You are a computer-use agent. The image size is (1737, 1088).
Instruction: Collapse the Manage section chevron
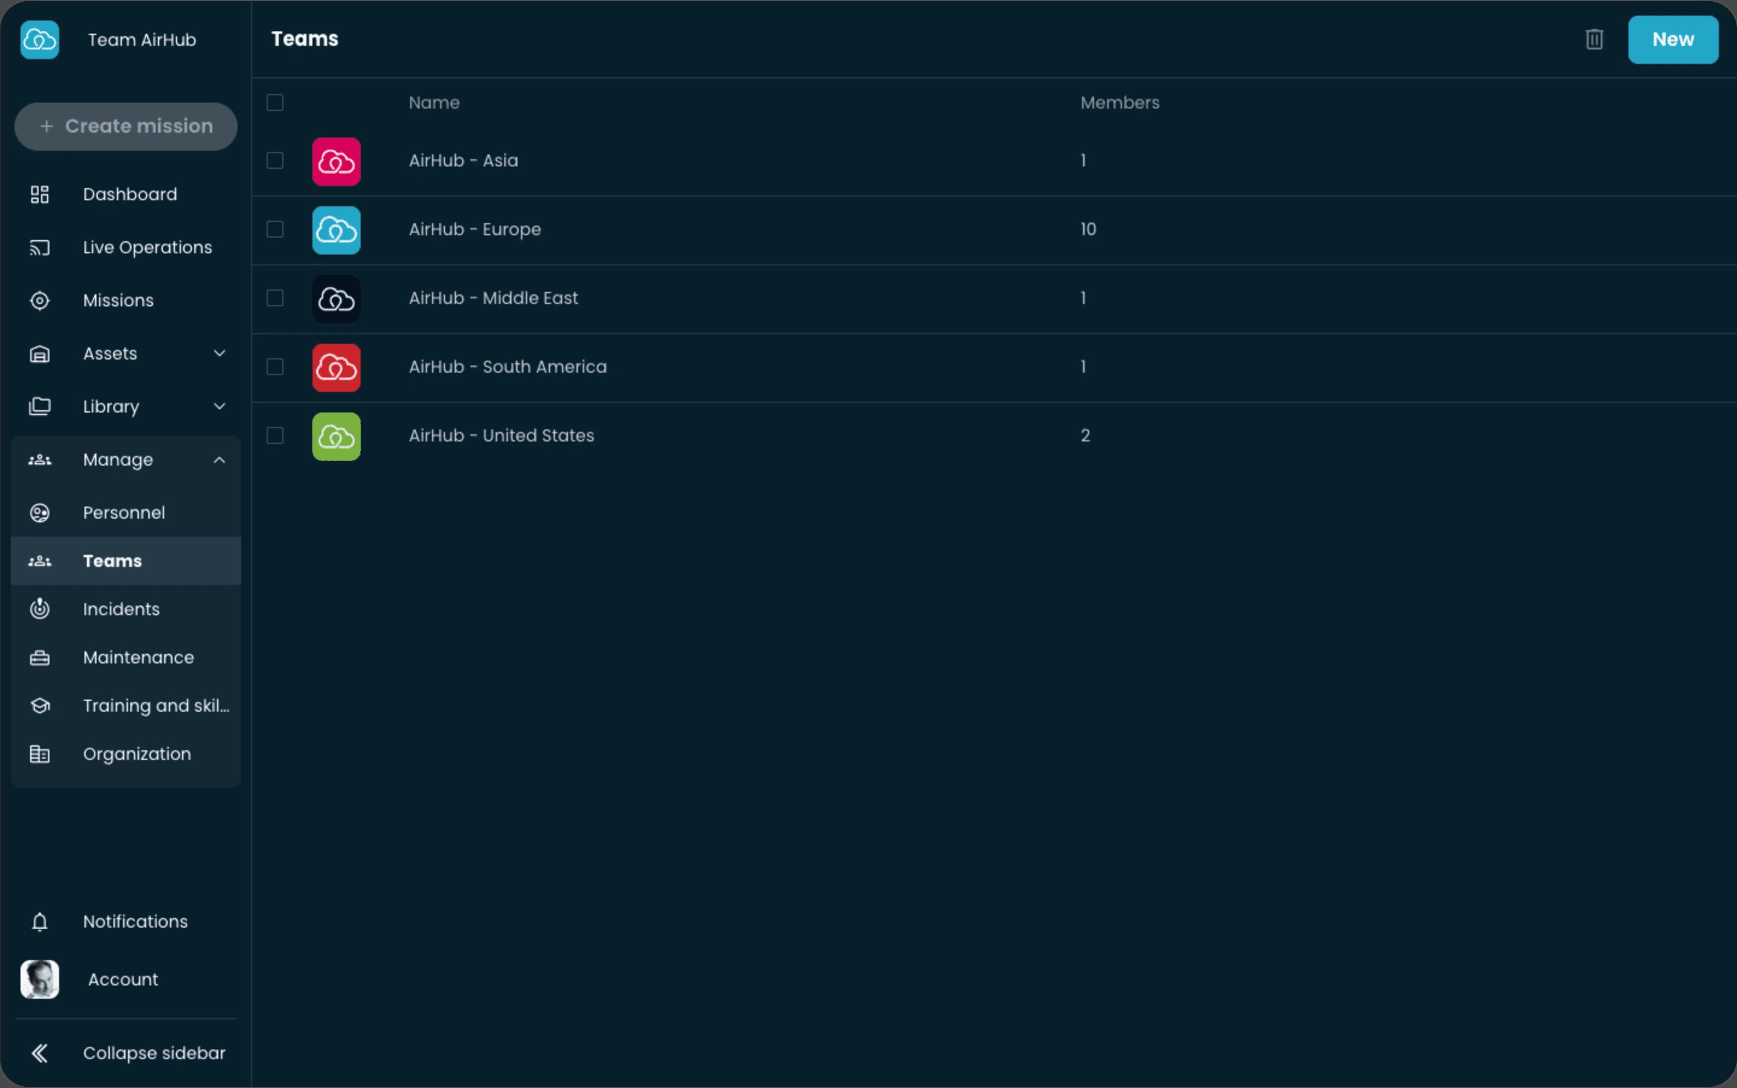click(x=220, y=460)
